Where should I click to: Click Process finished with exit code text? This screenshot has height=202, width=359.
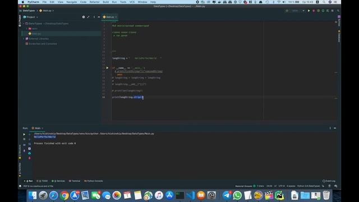(x=55, y=144)
